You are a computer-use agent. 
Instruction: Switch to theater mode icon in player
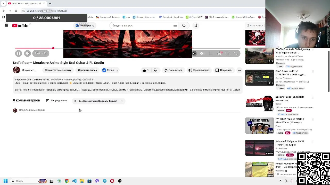point(227,53)
